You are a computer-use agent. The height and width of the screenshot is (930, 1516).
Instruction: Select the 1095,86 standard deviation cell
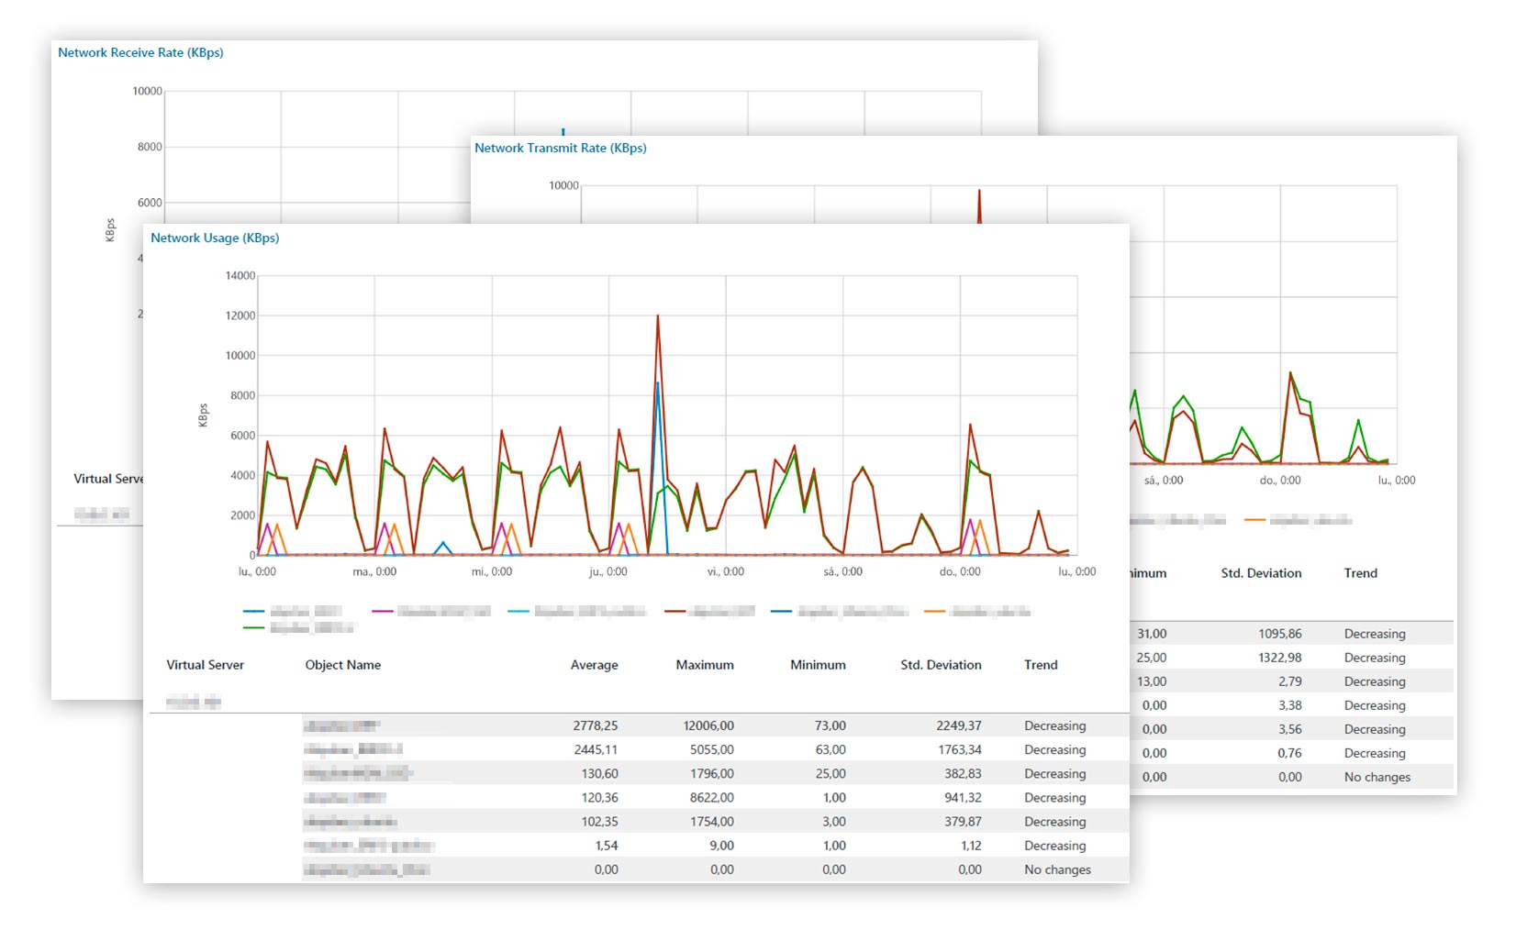(1279, 634)
